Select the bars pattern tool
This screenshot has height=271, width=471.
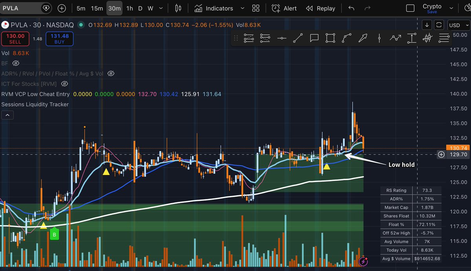click(x=428, y=38)
